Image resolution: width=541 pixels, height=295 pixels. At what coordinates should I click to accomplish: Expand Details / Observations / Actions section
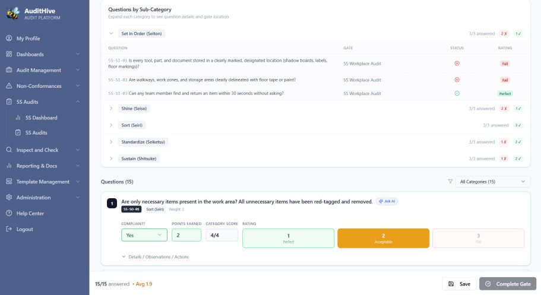click(155, 256)
